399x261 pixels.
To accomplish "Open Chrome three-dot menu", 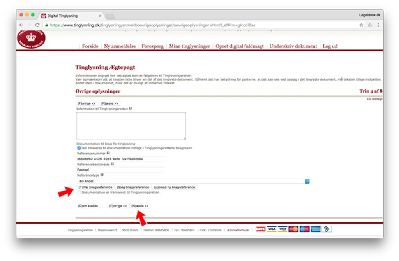I will [x=378, y=25].
